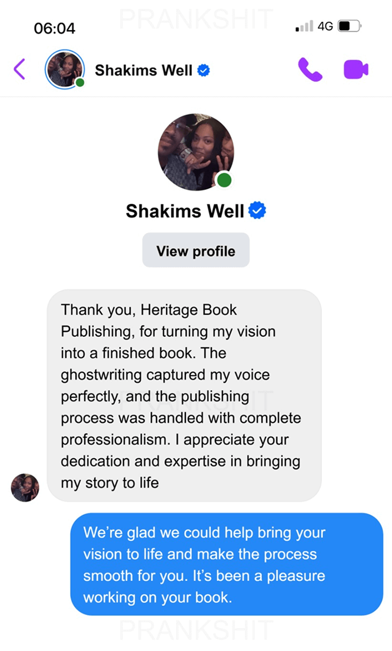Click the verified badge below large photo
The height and width of the screenshot is (651, 392).
257,210
